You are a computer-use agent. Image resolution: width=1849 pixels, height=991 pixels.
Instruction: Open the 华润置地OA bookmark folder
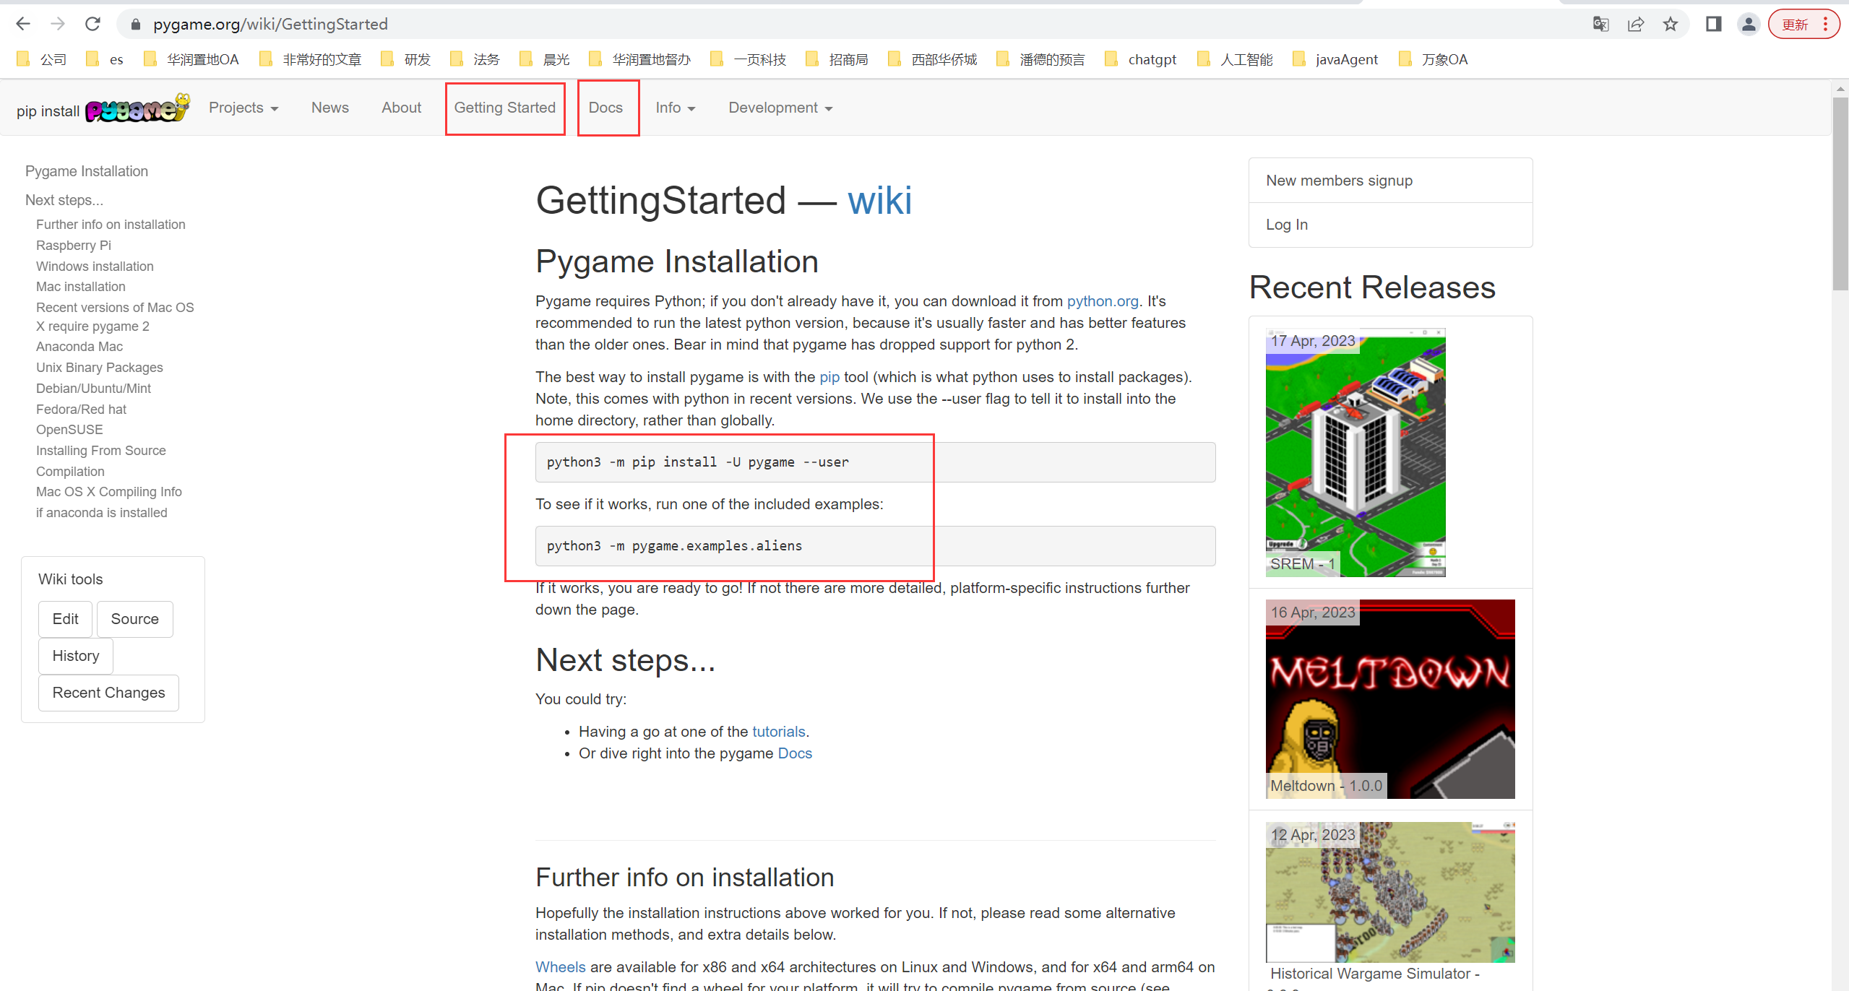tap(191, 59)
